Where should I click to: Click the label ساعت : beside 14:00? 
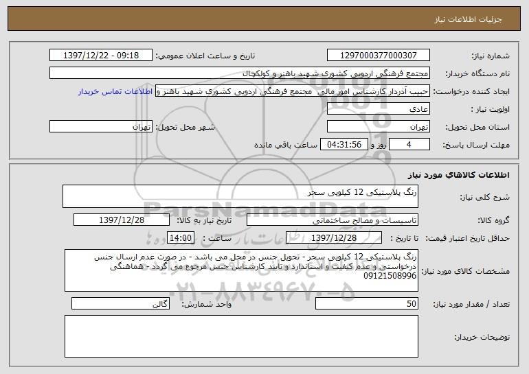point(217,238)
